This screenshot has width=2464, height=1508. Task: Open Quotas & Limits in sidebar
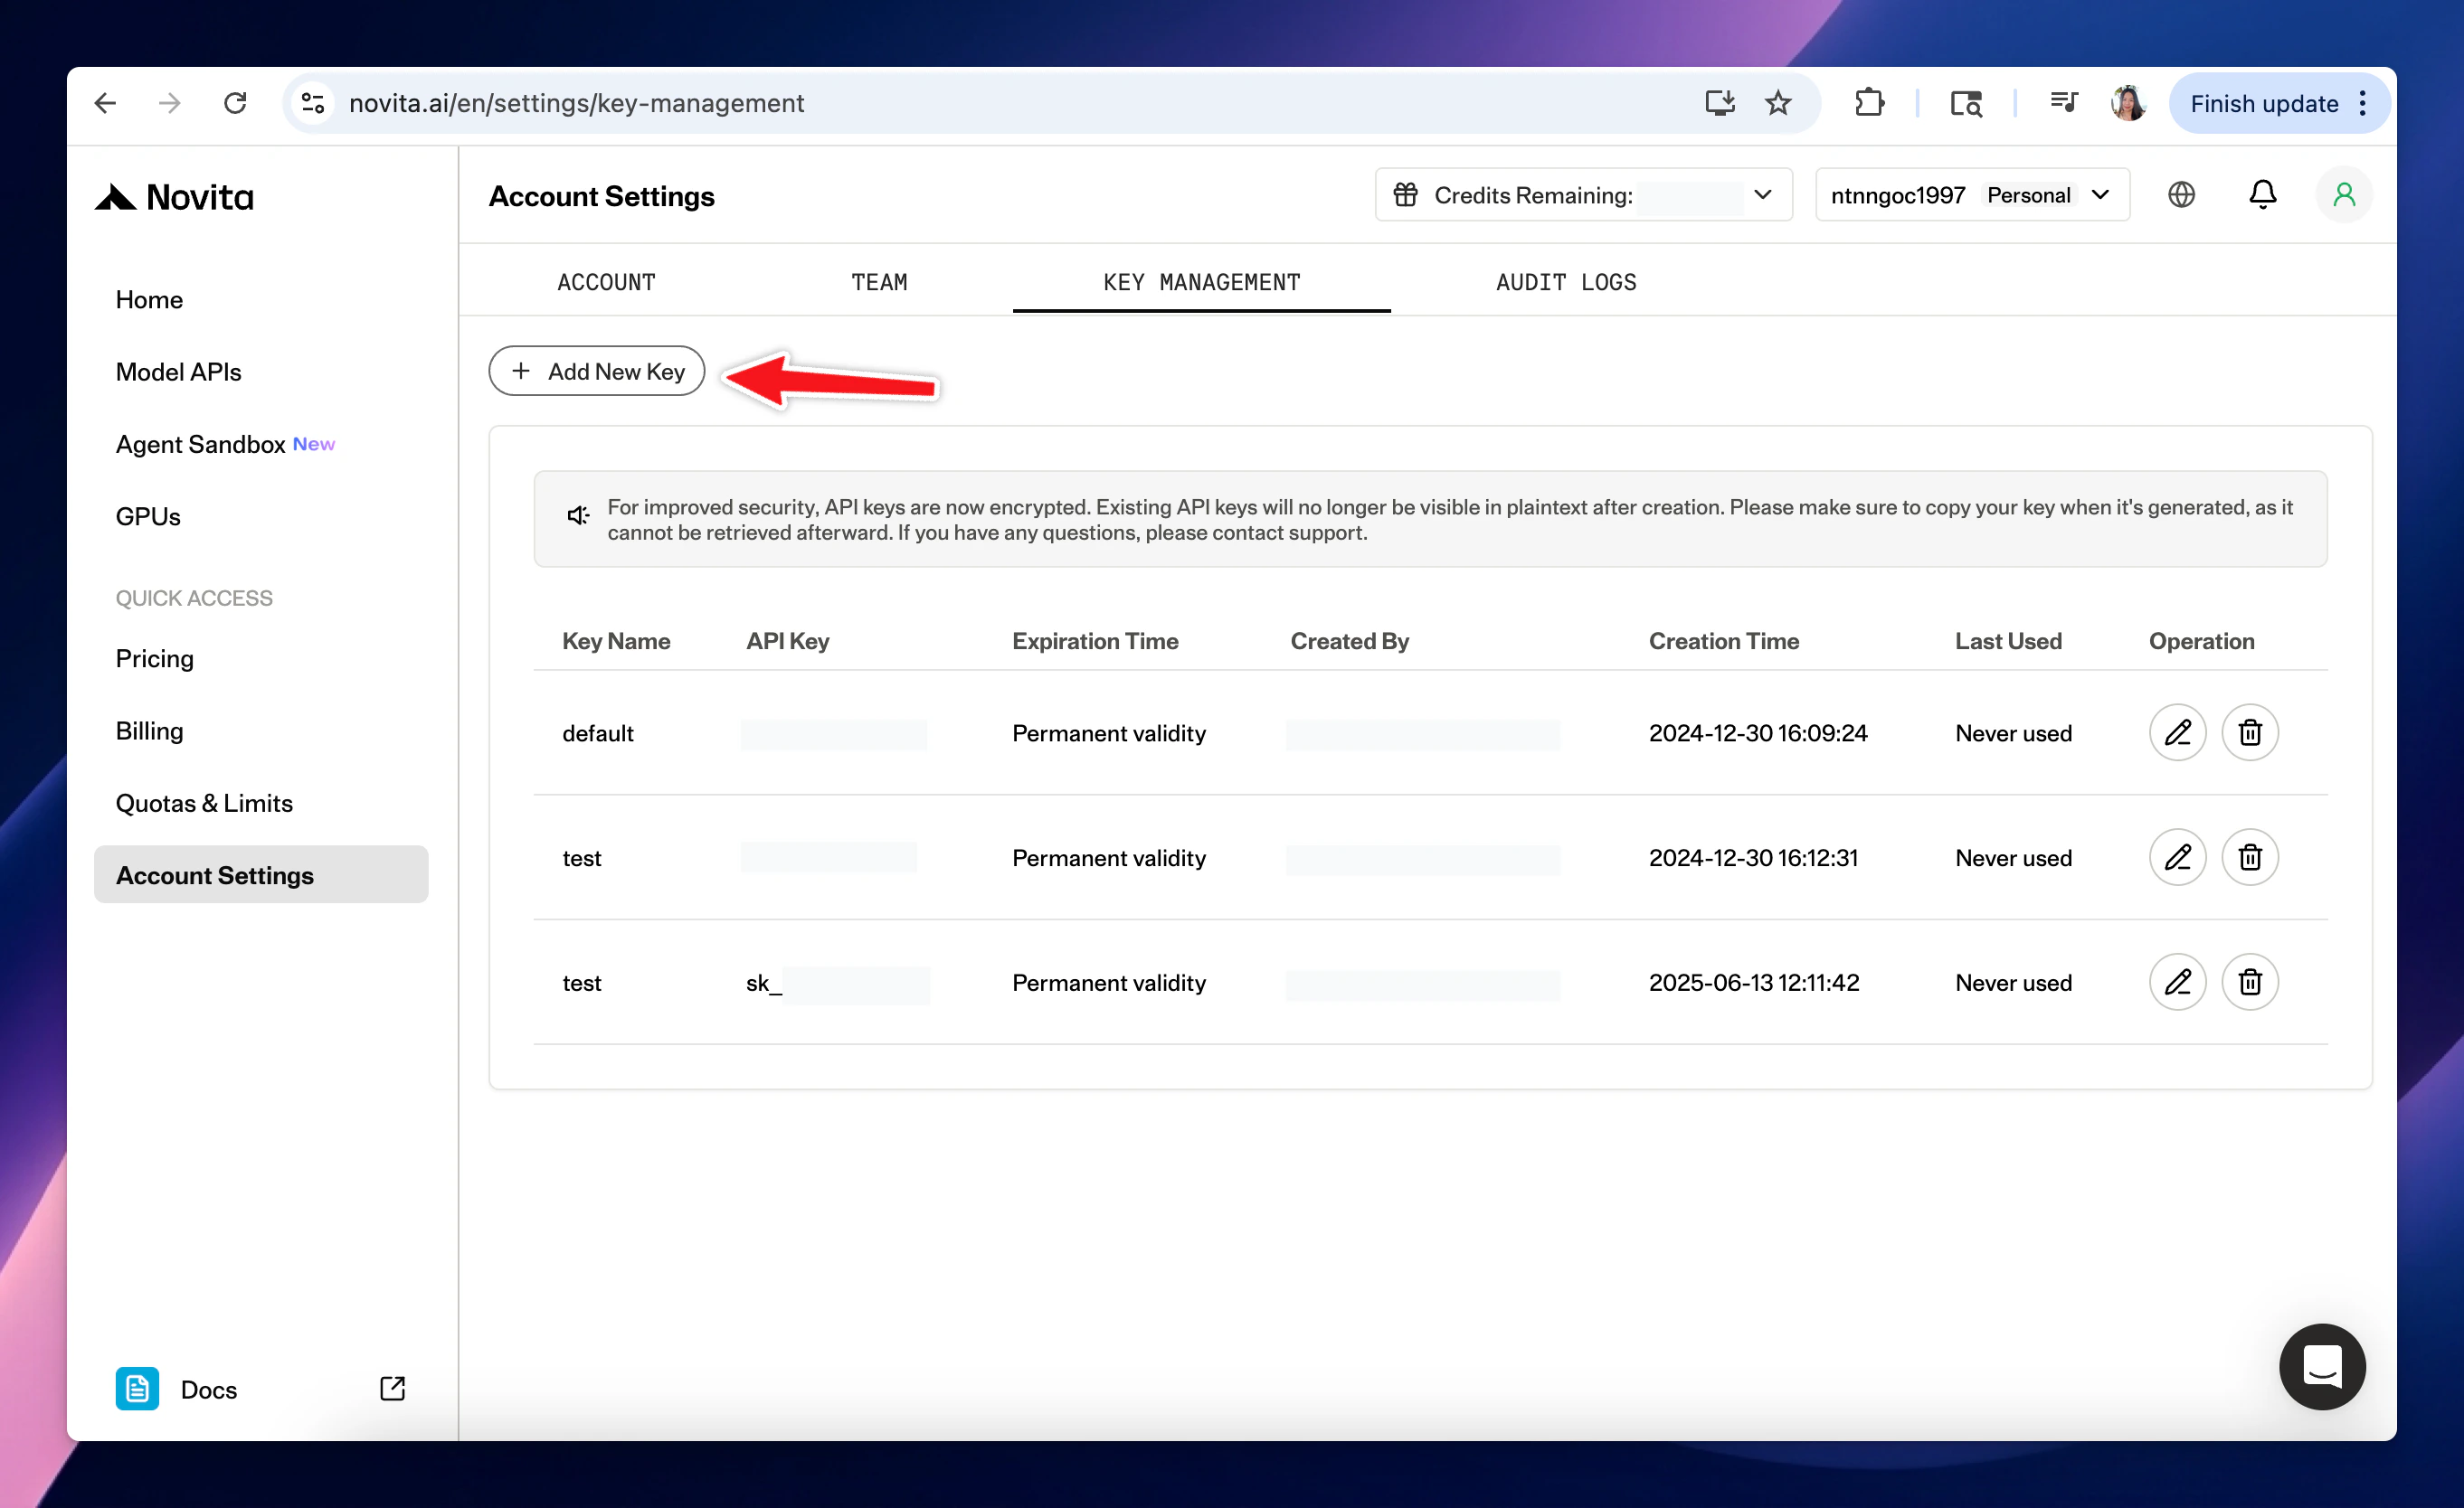click(204, 804)
